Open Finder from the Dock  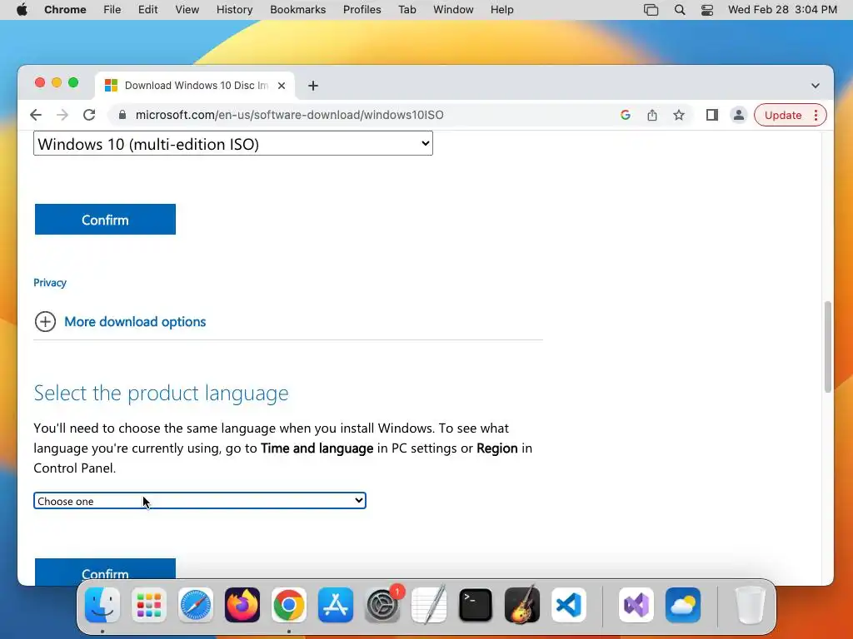pyautogui.click(x=102, y=605)
